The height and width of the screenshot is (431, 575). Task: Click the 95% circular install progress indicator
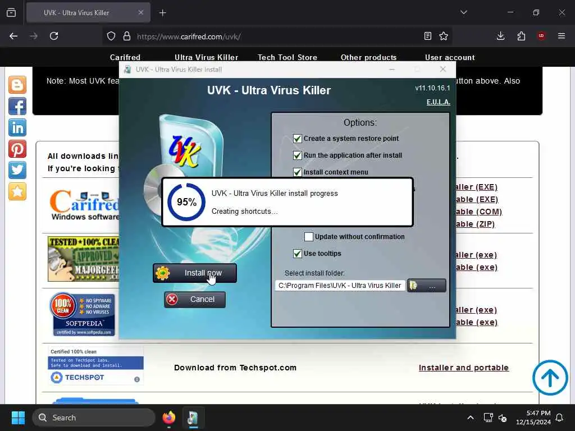click(186, 202)
